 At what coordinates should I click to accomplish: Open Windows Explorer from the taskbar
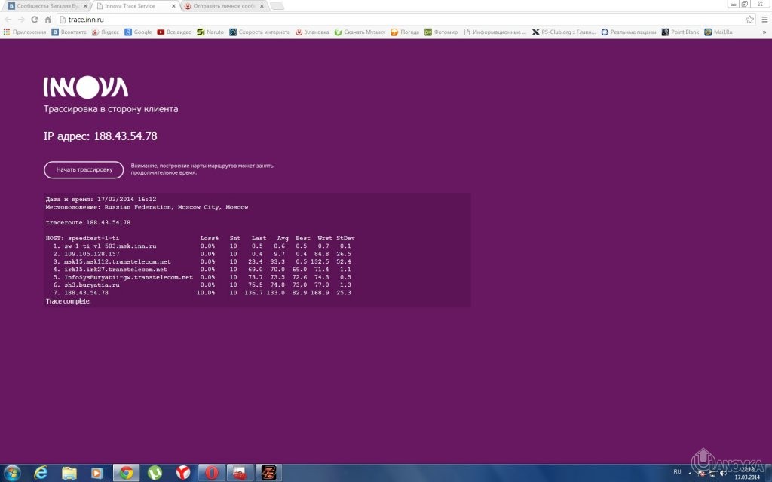click(69, 473)
